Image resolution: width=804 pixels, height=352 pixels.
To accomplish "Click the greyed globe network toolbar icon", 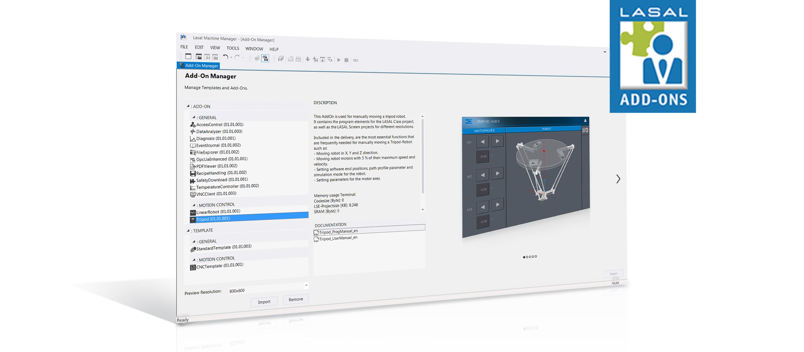I will pos(257,58).
